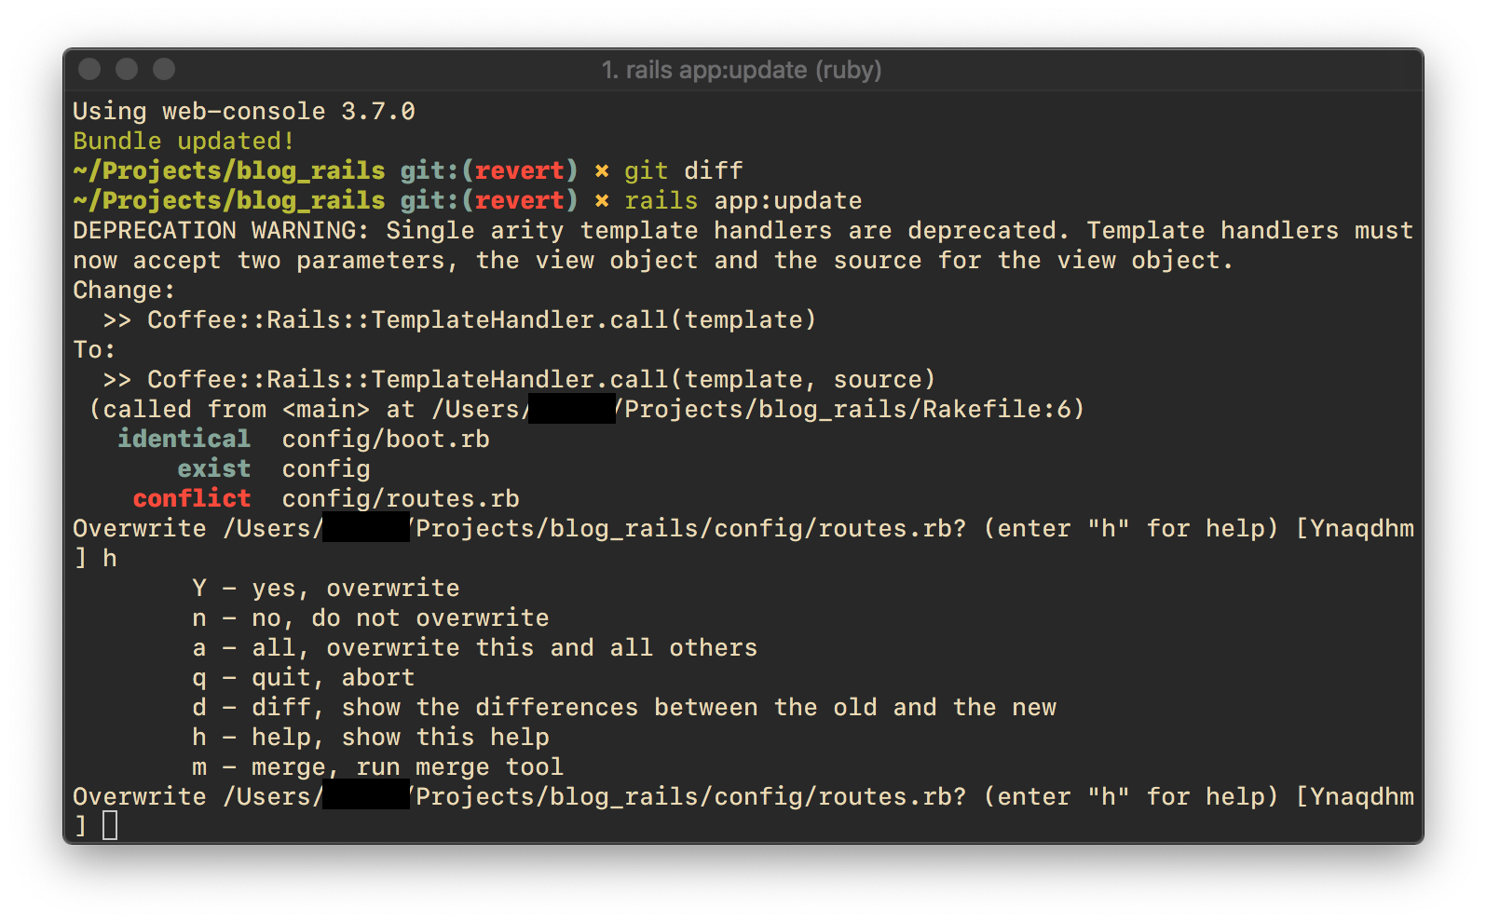Click the "config/routes.rb" path beside conflict
Viewport: 1486px width, 922px height.
pos(401,498)
